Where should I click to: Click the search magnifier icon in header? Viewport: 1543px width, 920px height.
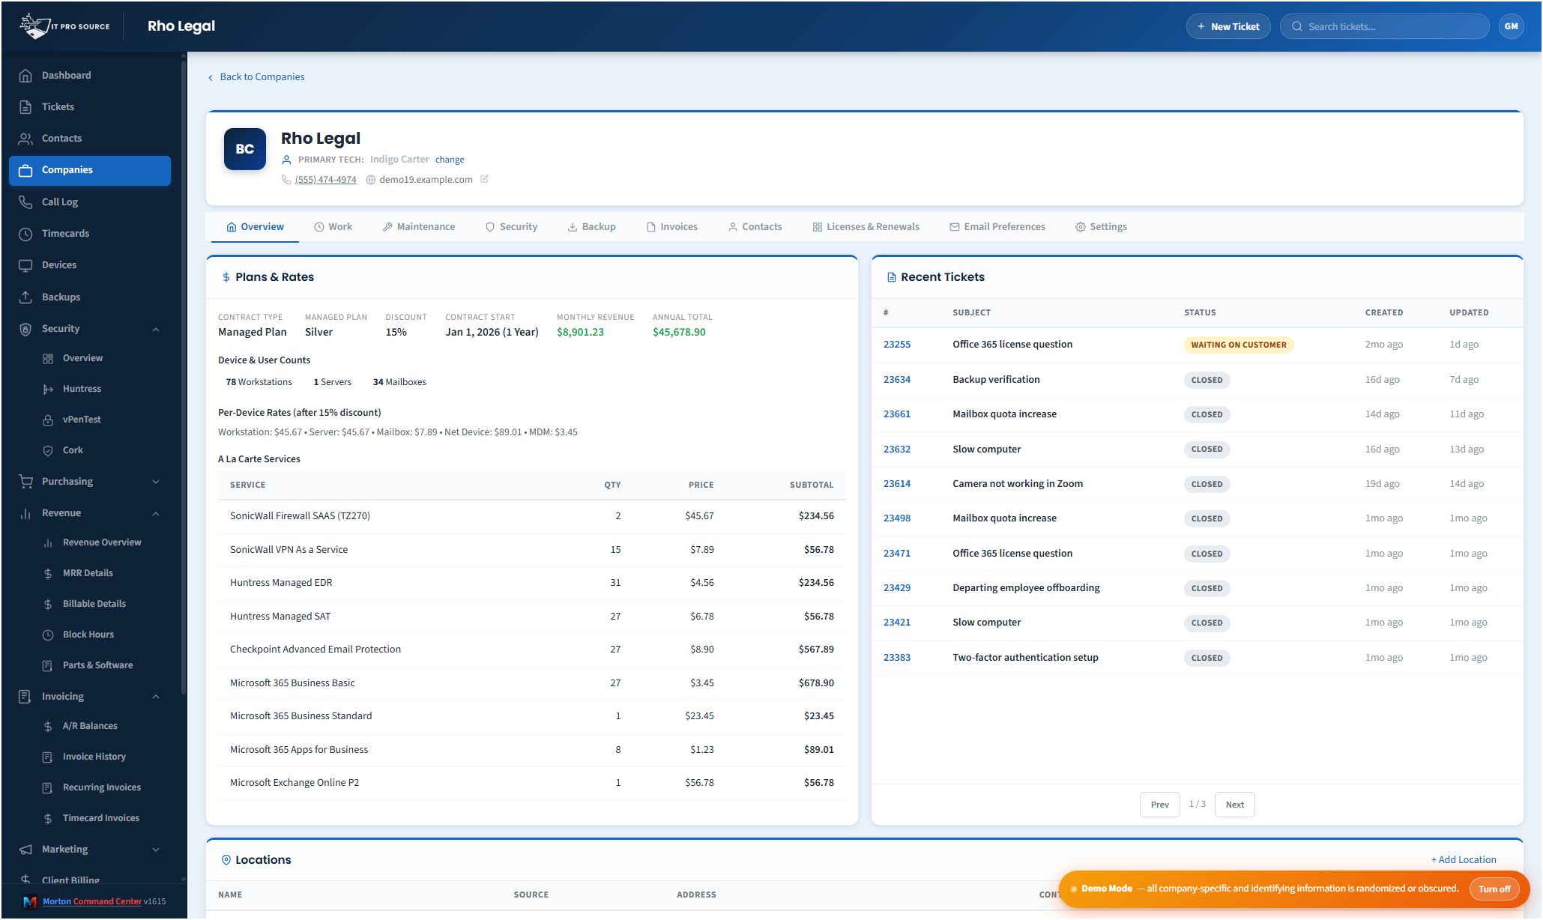coord(1296,26)
